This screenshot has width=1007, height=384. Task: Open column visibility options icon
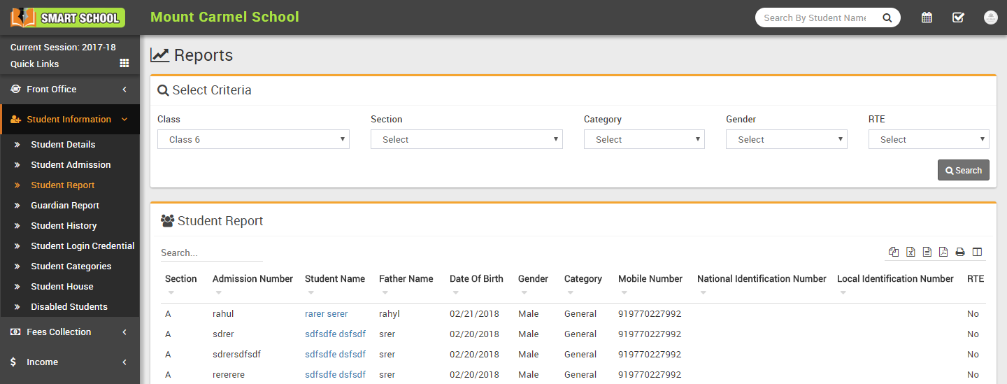click(978, 253)
